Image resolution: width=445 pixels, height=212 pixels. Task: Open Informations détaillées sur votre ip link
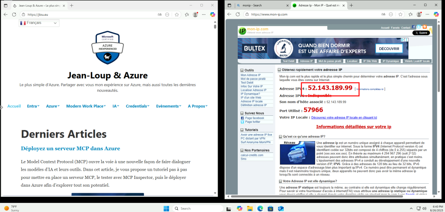point(354,127)
